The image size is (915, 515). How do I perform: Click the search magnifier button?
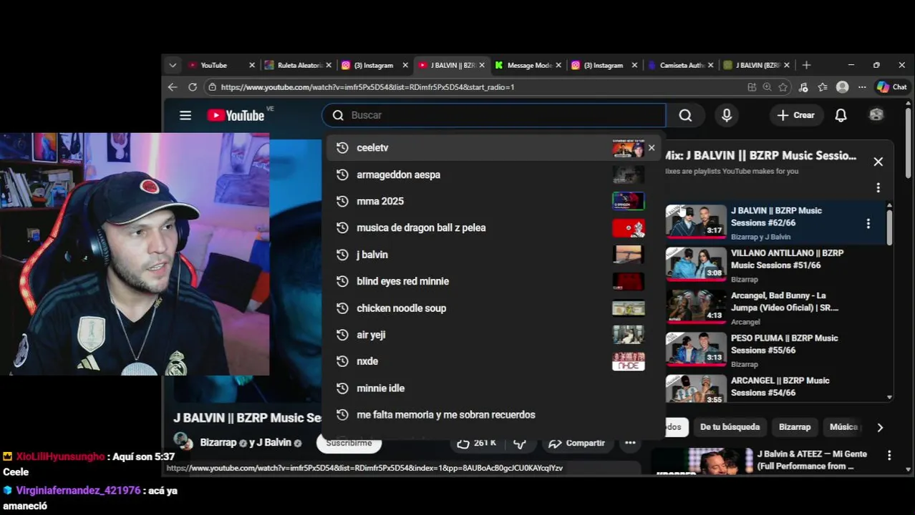[x=685, y=115]
